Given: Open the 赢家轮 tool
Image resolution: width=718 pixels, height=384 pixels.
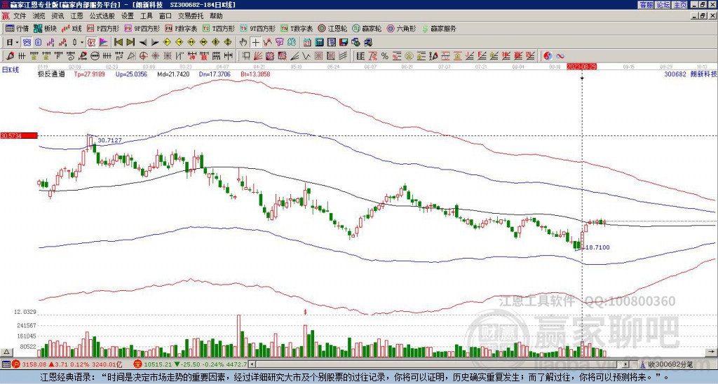Looking at the screenshot, I should (x=367, y=28).
